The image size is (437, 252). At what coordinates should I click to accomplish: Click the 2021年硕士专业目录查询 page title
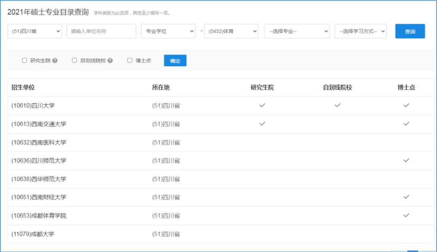click(48, 12)
